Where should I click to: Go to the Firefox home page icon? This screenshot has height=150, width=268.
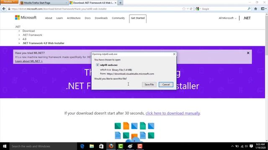pyautogui.click(x=255, y=9)
